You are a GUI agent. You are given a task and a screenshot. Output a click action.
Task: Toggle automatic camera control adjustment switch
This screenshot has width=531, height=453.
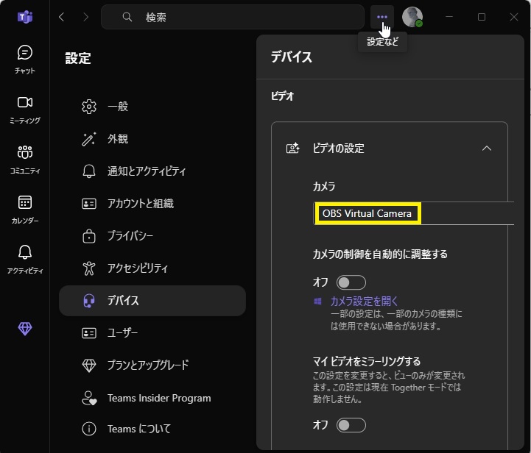point(351,282)
